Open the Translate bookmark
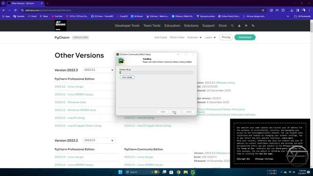The width and height of the screenshot is (313, 176). (x=19, y=16)
